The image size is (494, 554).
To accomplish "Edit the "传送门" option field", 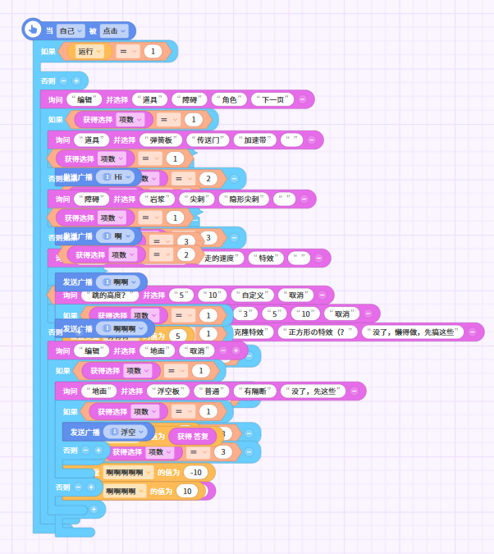I will coord(208,140).
